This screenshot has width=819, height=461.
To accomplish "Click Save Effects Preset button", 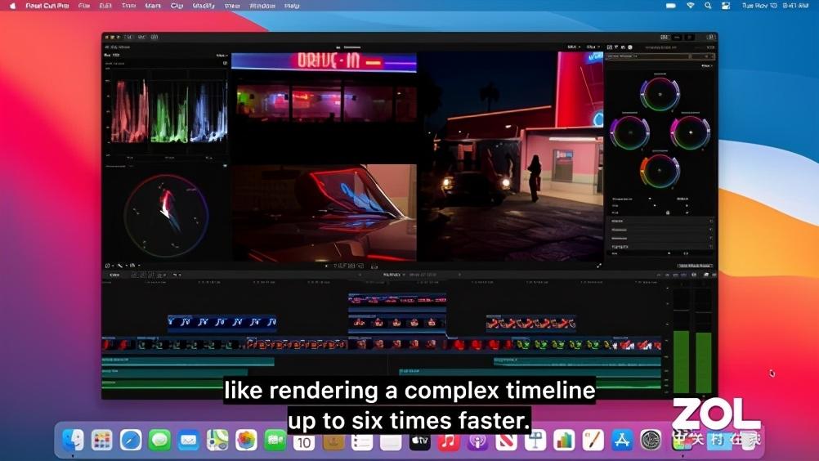I will 696,266.
